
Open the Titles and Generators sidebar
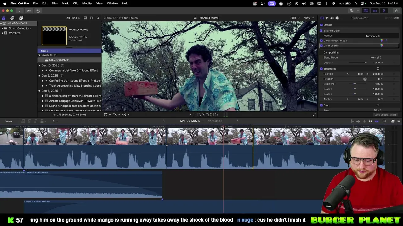[21, 18]
